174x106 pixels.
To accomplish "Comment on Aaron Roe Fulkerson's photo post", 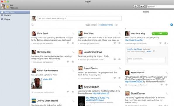I will [73, 92].
